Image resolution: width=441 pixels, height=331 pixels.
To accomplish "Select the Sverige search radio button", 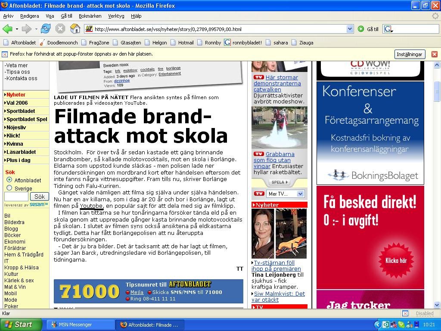I will coord(9,188).
